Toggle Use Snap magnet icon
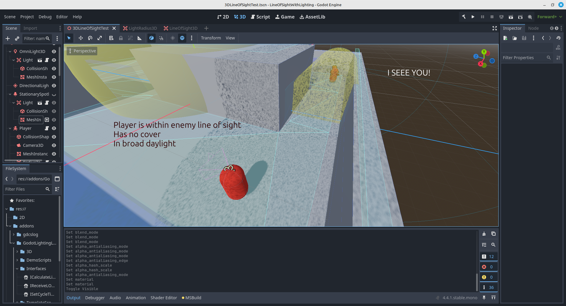The height and width of the screenshot is (306, 566). (161, 38)
